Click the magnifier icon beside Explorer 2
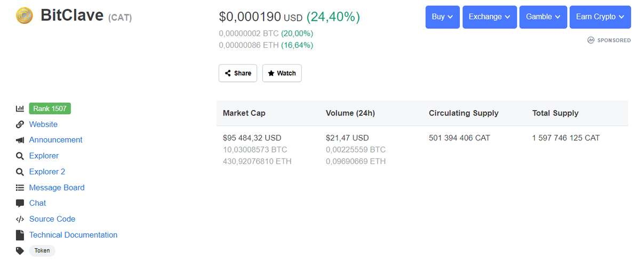Image resolution: width=640 pixels, height=268 pixels. point(20,172)
